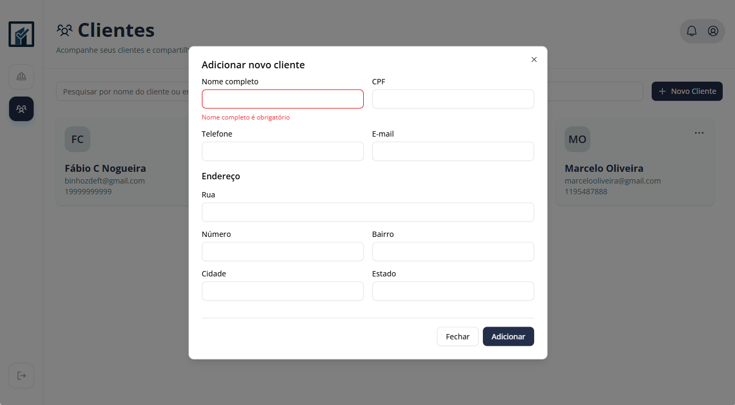The height and width of the screenshot is (405, 735).
Task: Click the app logo in the sidebar
Action: [21, 34]
